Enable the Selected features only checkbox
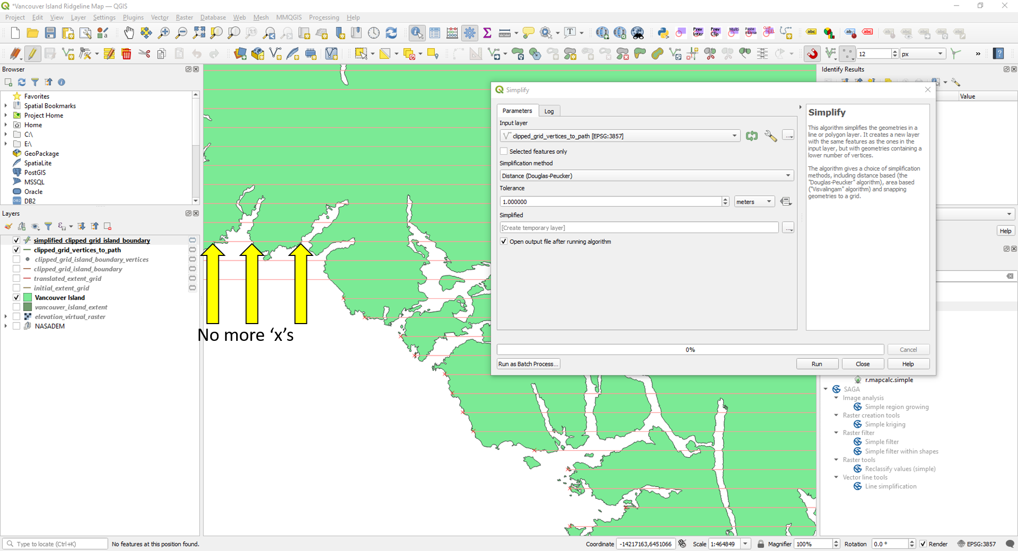Image resolution: width=1018 pixels, height=551 pixels. 504,151
